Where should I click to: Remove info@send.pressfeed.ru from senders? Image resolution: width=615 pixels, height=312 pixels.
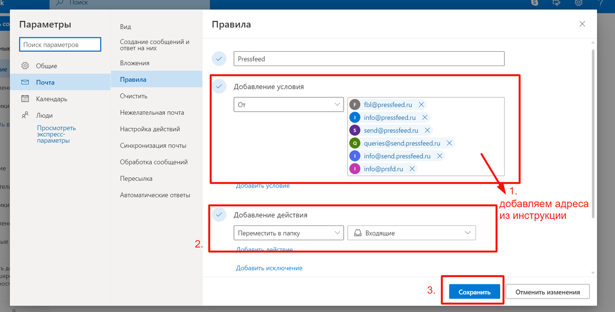[x=440, y=156]
